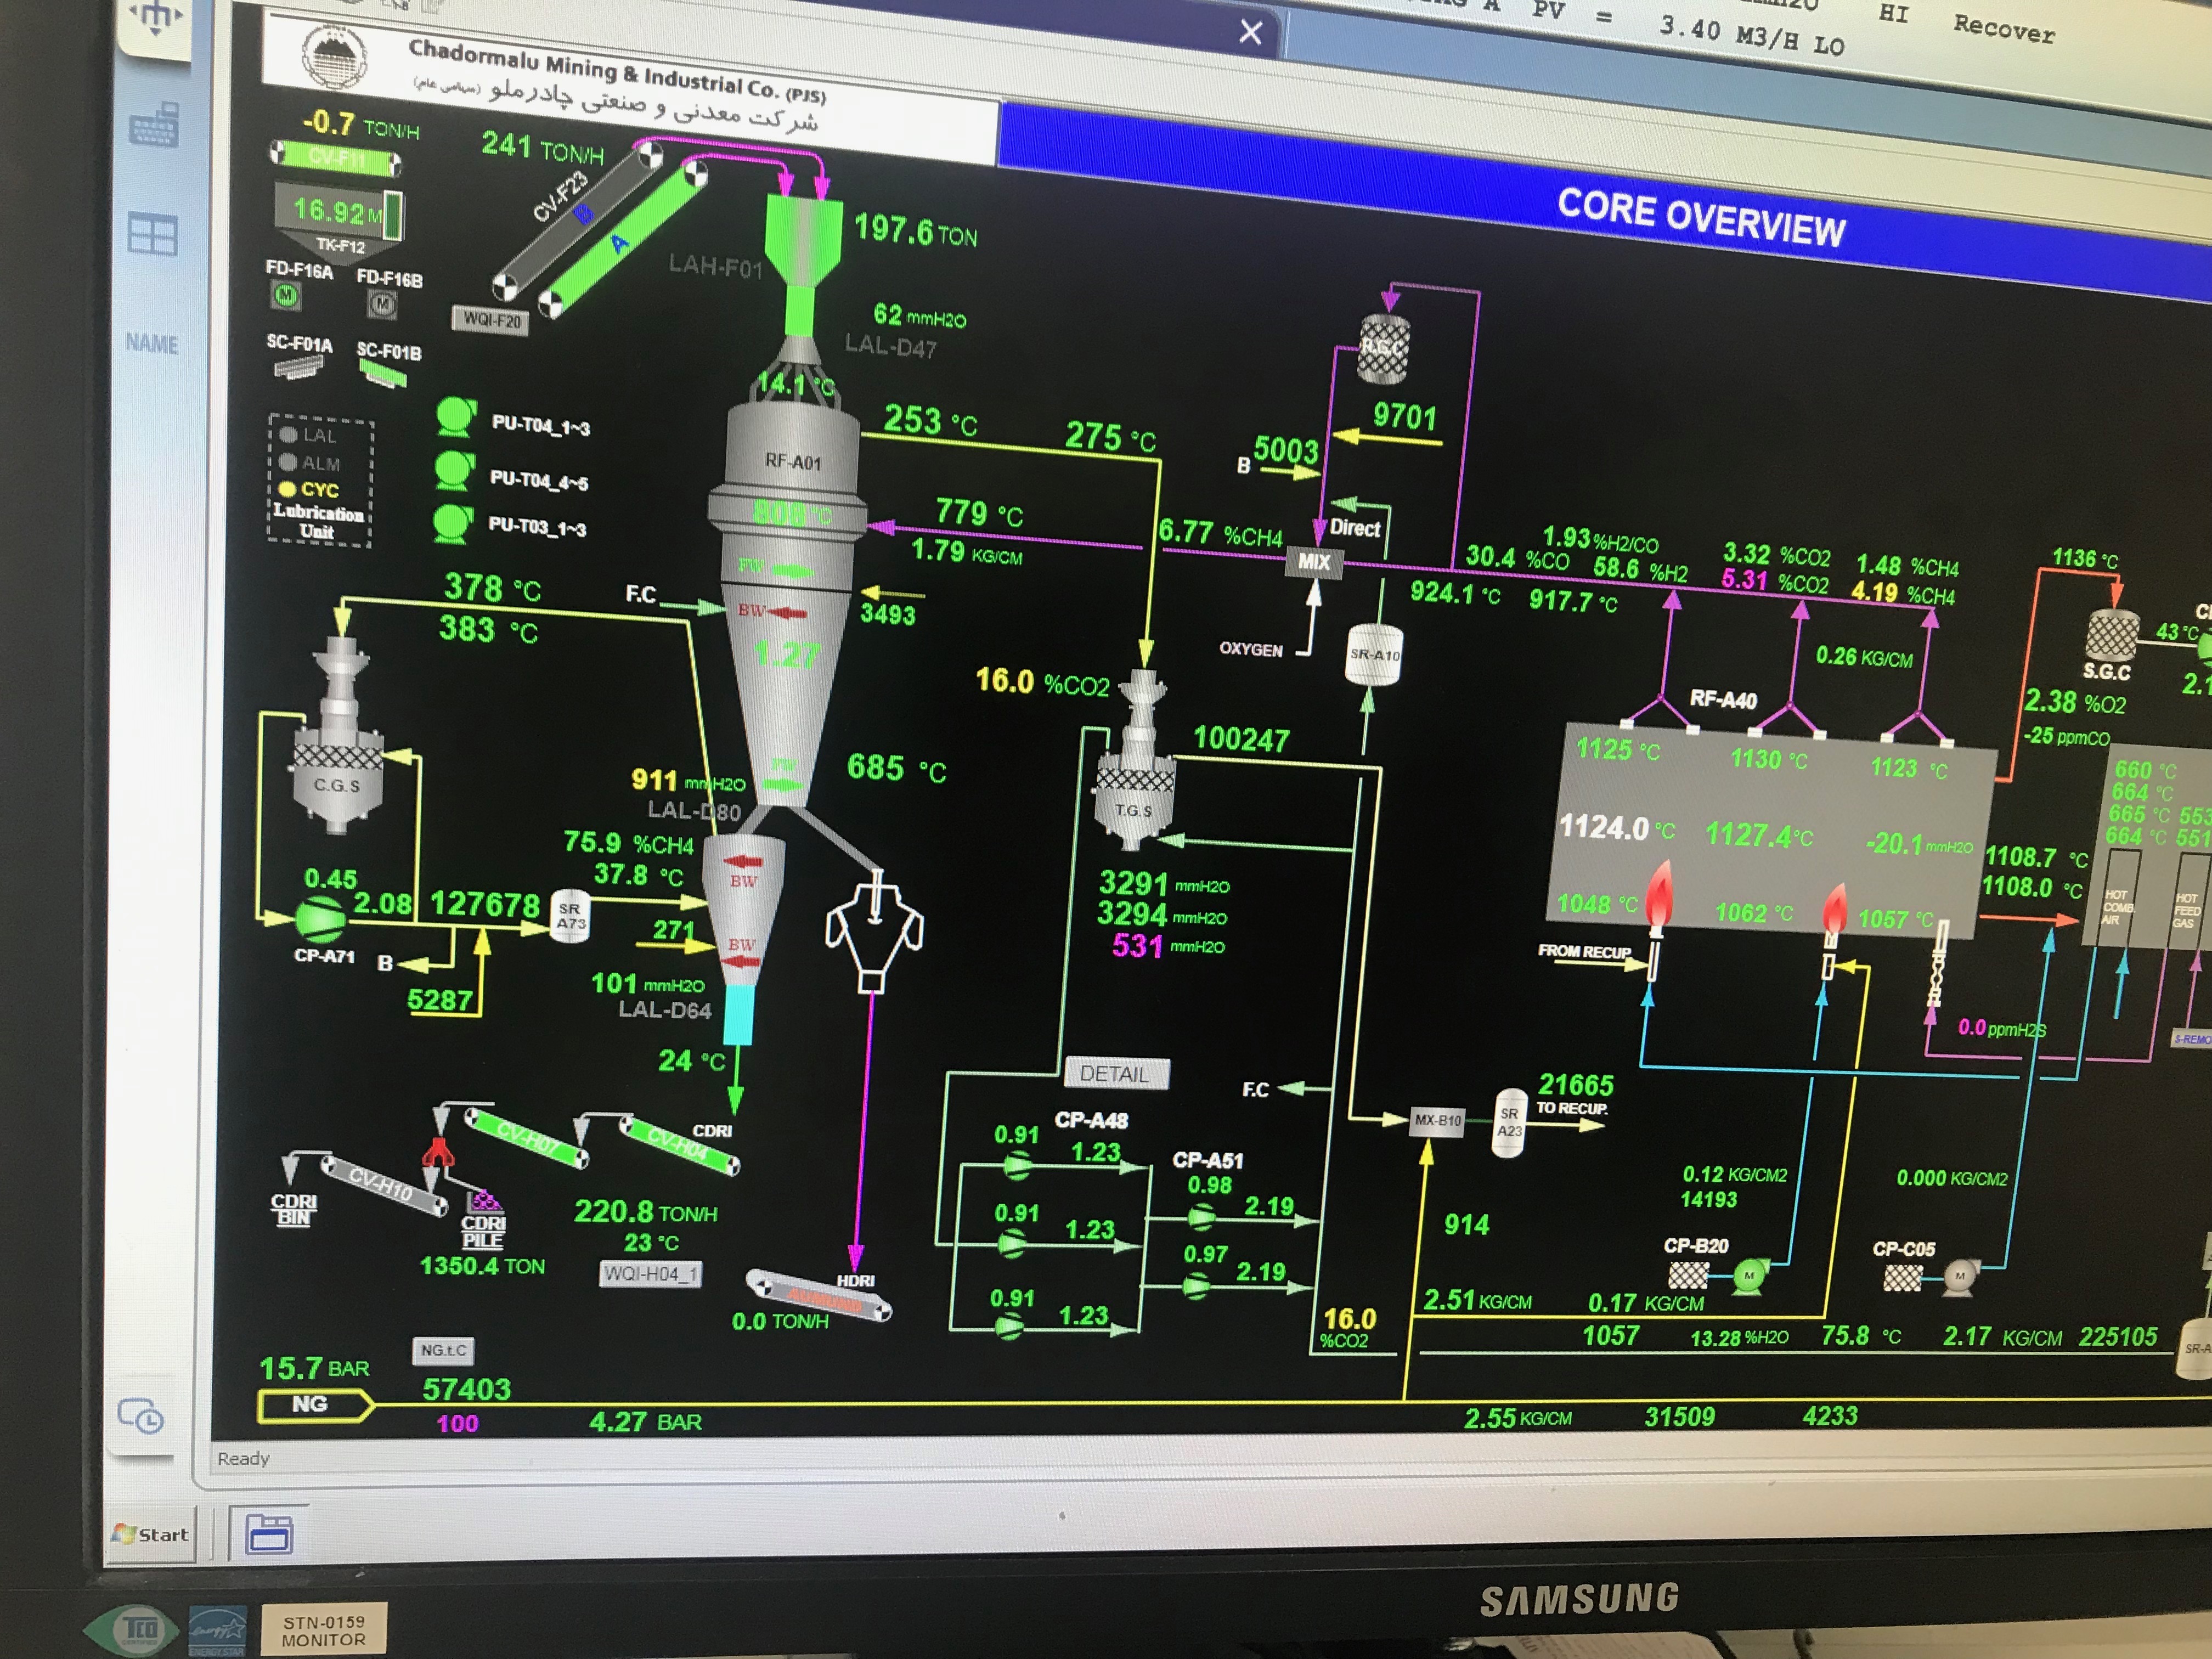Click the CYC indicator in Lubrication Unit
The width and height of the screenshot is (2212, 1659).
[x=310, y=490]
